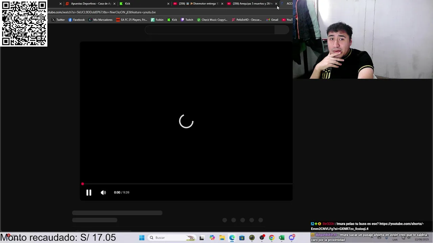Open Microsoft Edge in the taskbar

(232, 238)
